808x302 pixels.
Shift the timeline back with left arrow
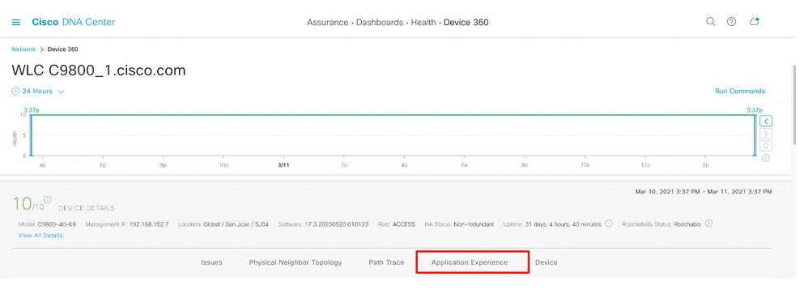point(766,121)
